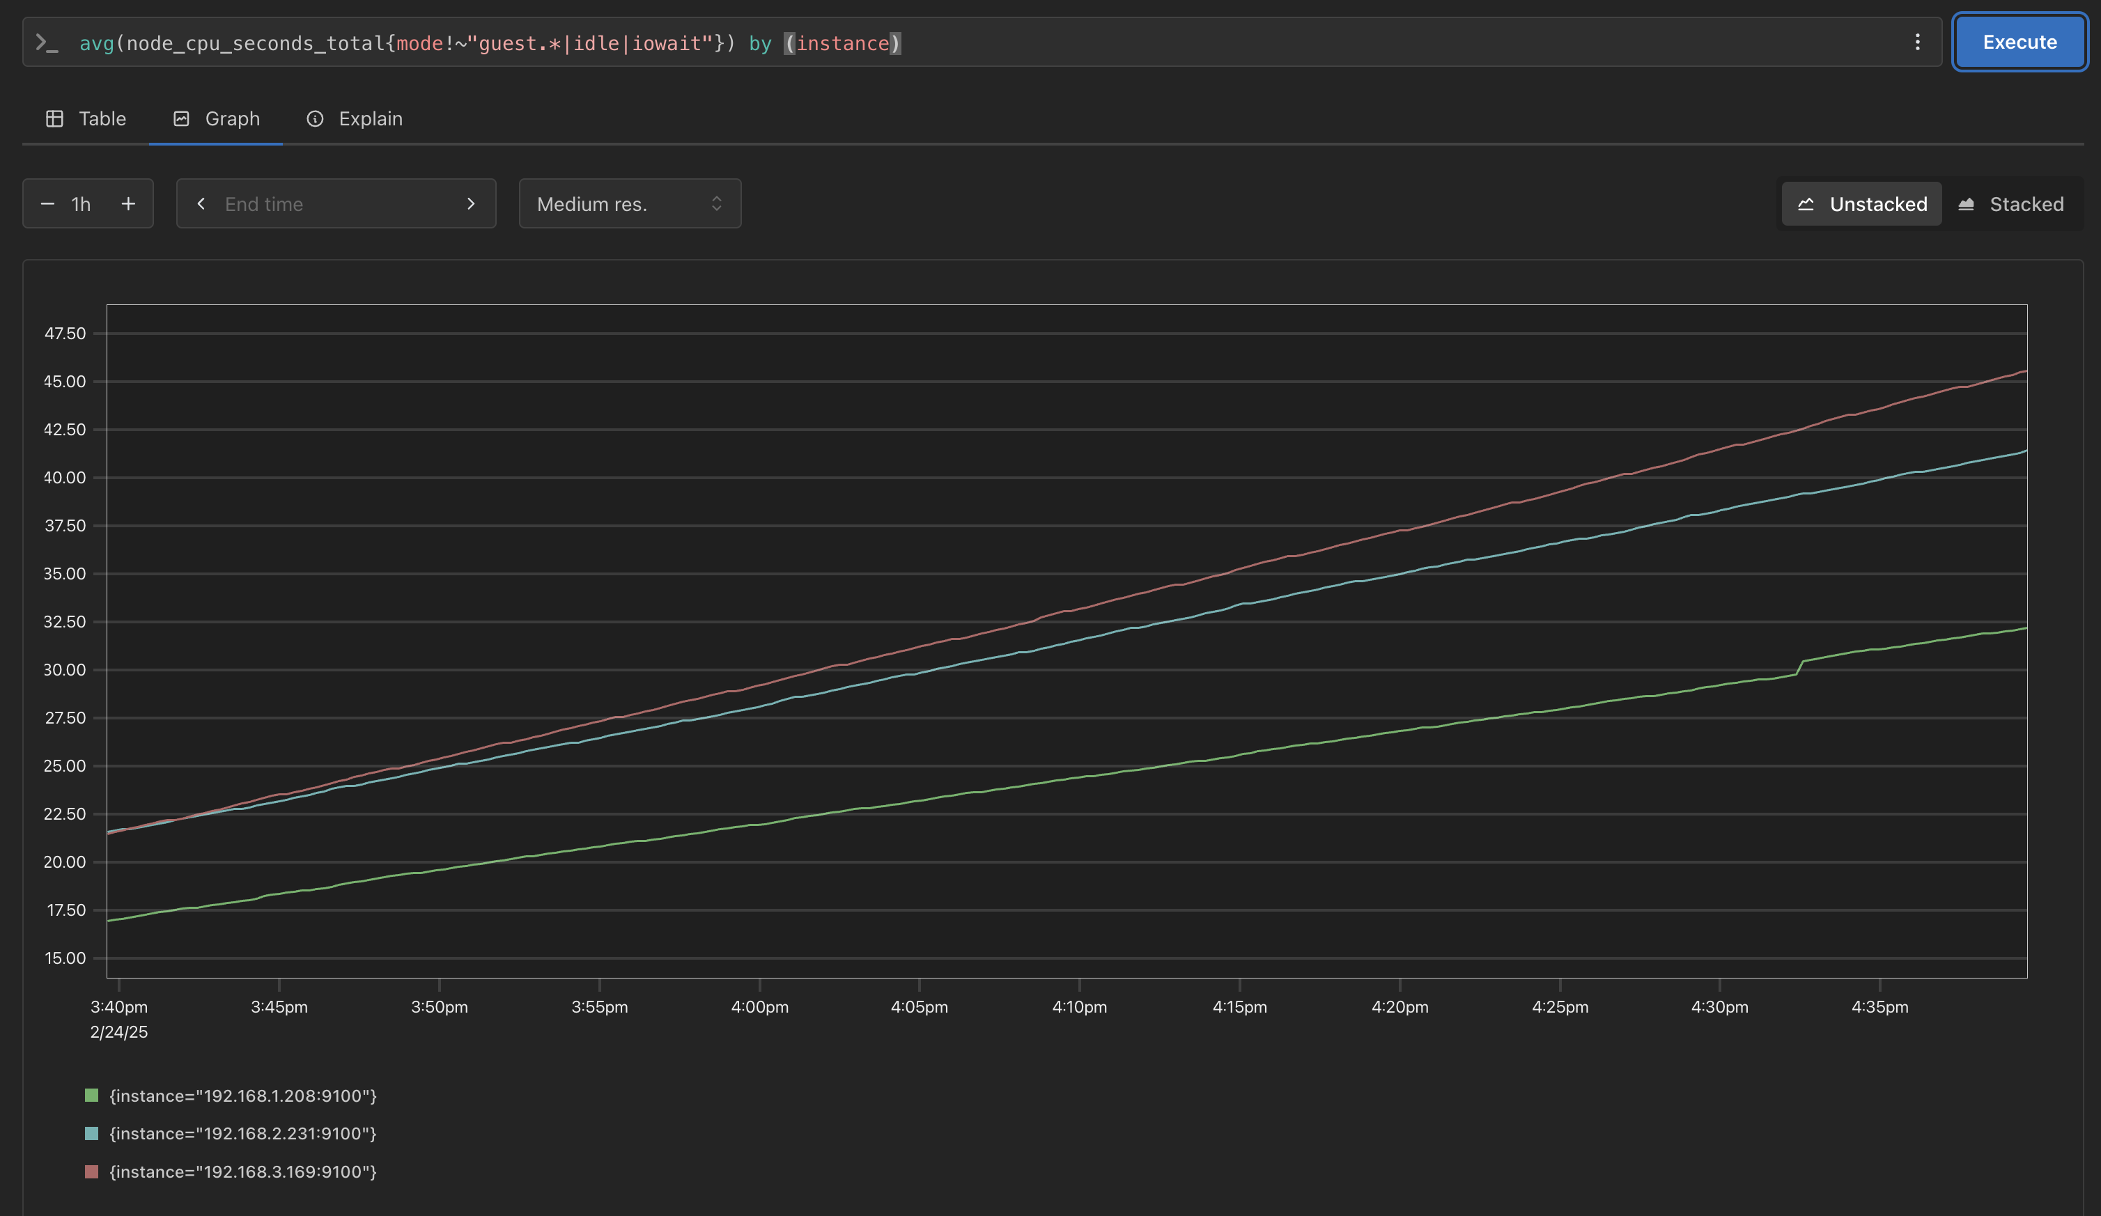
Task: Click the next end time arrow
Action: [x=471, y=204]
